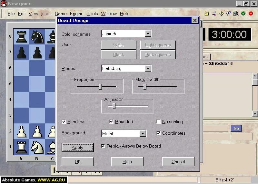
Task: Open the Engine menu
Action: [77, 14]
